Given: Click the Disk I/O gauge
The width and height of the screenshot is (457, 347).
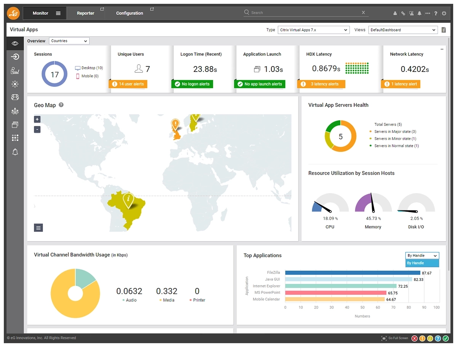Looking at the screenshot, I should 417,202.
